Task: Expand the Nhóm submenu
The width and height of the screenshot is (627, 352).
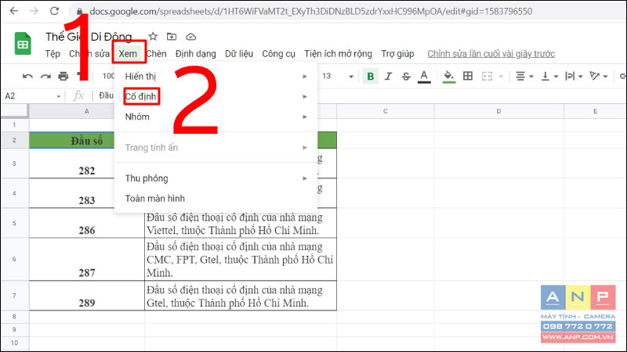Action: tap(216, 117)
